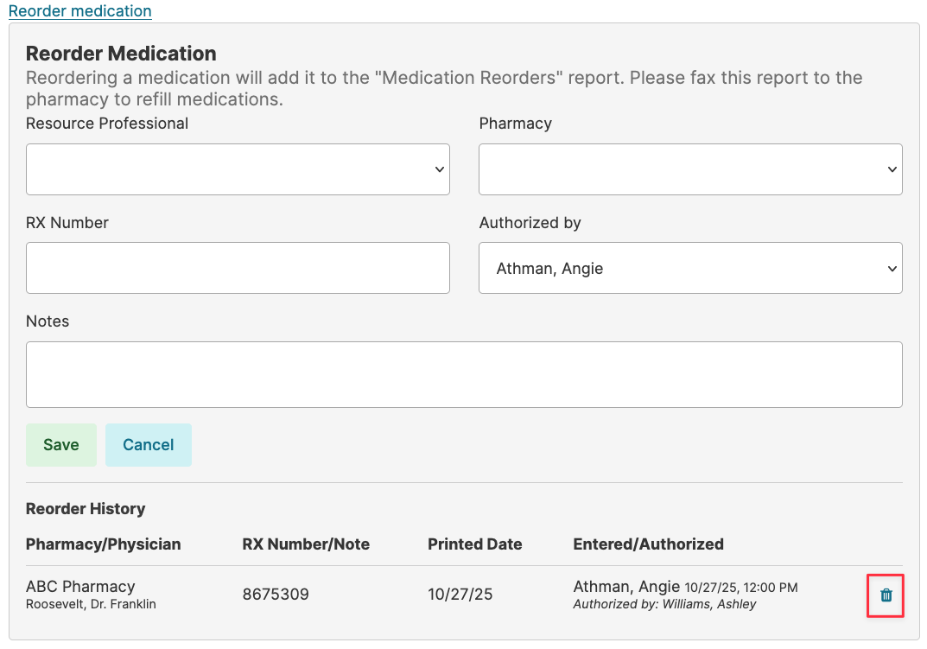Click physician name Roosevelt, Dr. Franklin

tap(91, 604)
